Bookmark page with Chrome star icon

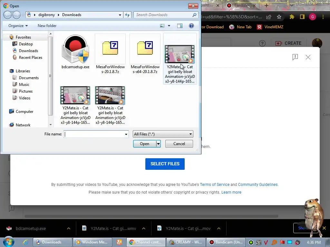click(279, 17)
